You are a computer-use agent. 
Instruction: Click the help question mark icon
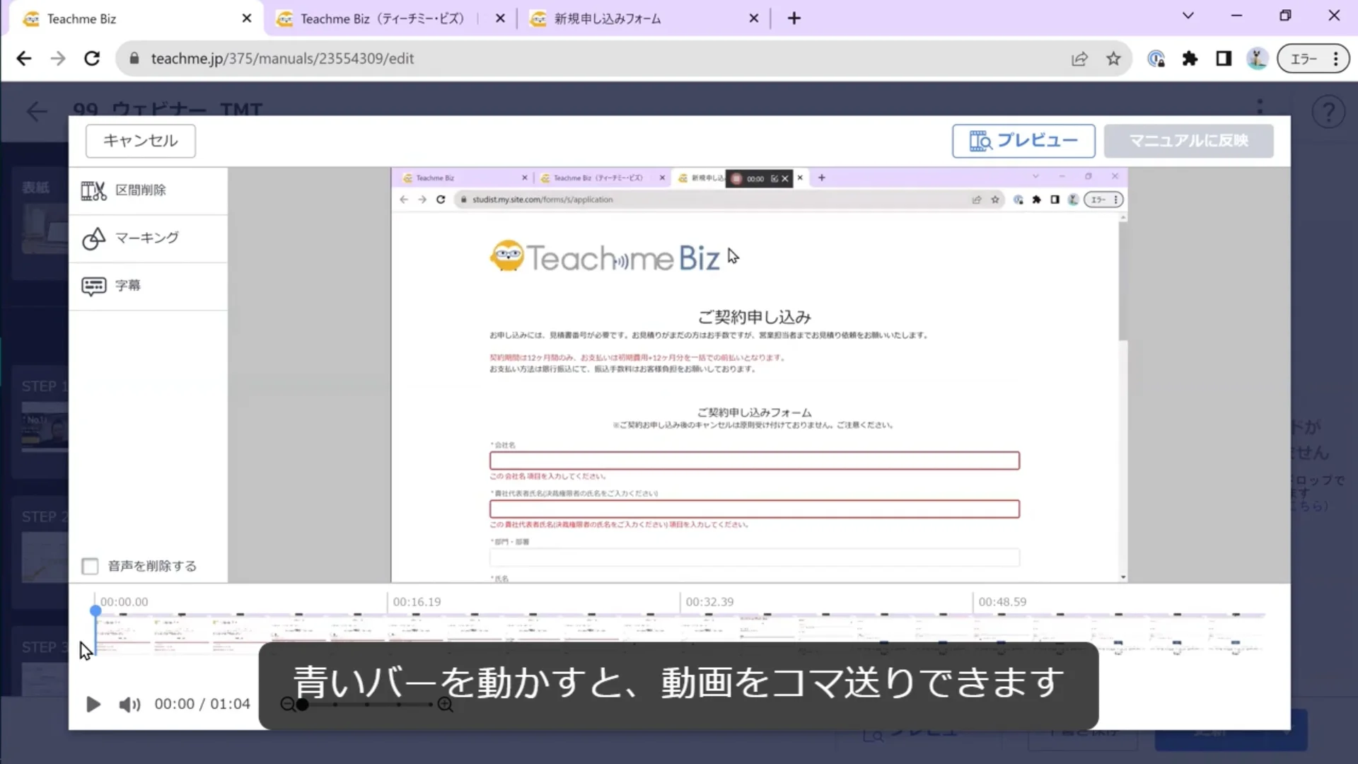(1328, 112)
